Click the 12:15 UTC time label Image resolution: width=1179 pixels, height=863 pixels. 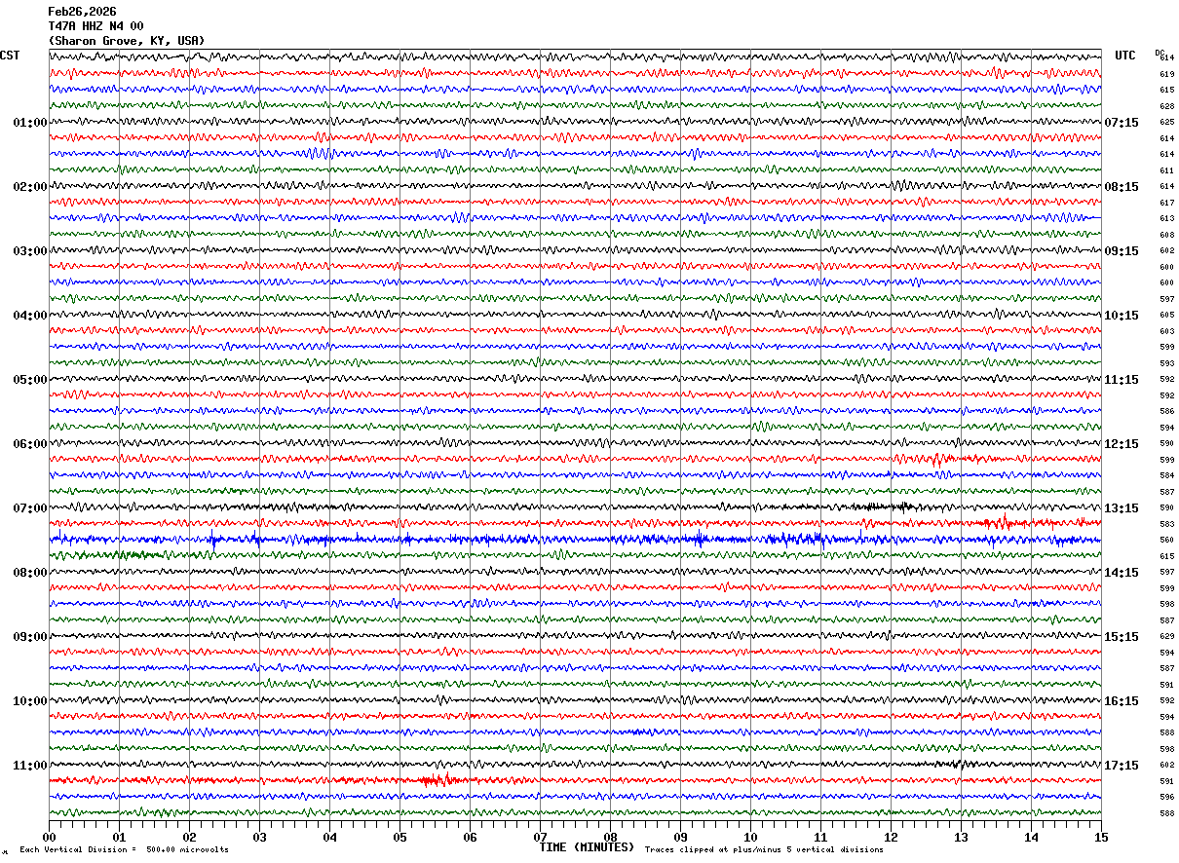(x=1122, y=444)
